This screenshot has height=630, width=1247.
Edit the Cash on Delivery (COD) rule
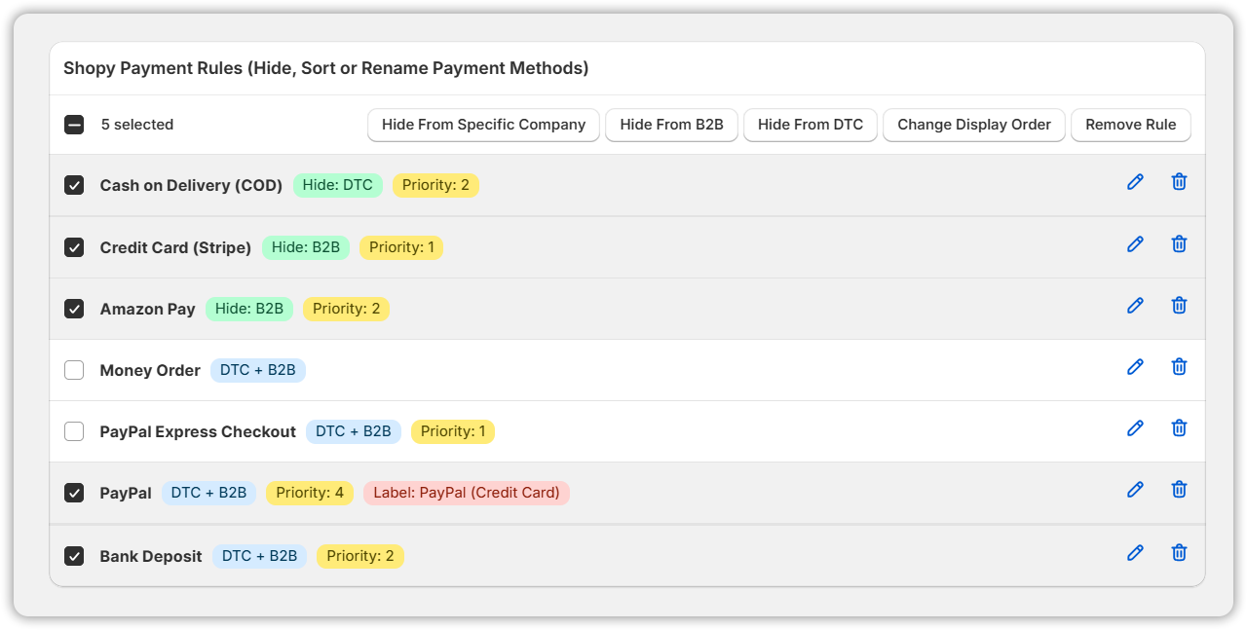(x=1135, y=182)
